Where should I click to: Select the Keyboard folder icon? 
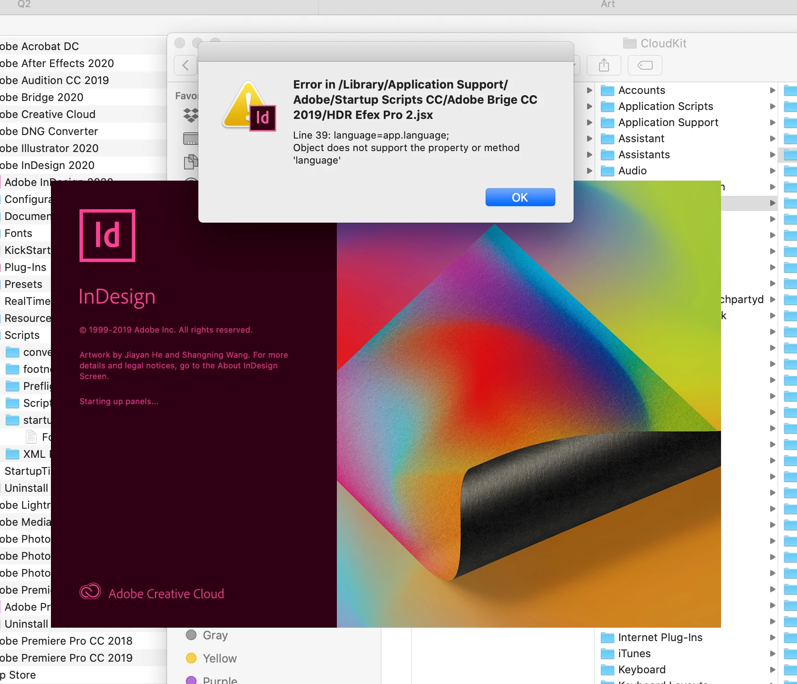[607, 670]
